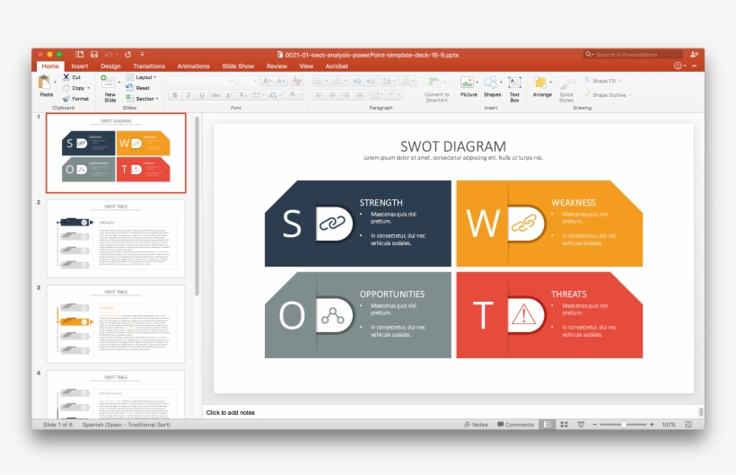
Task: Toggle Bold formatting
Action: point(175,95)
